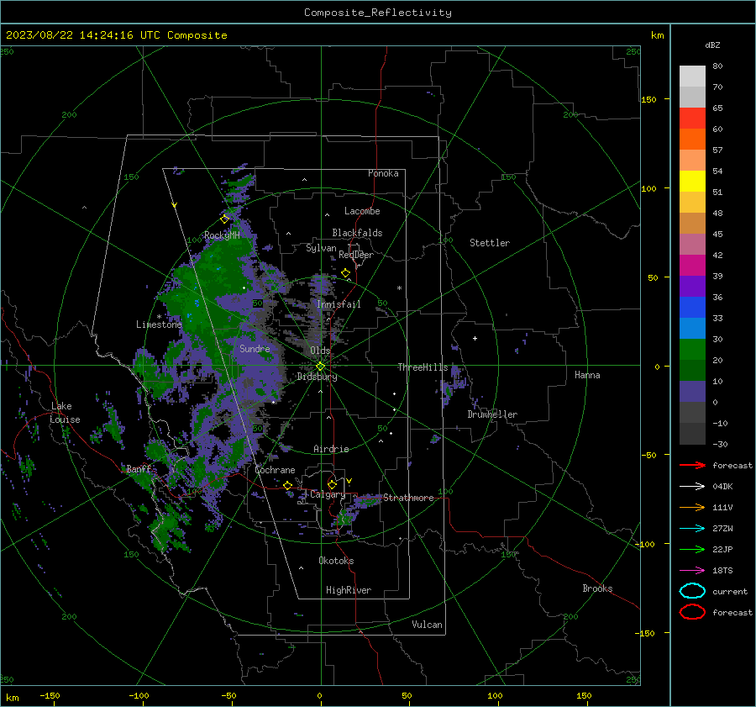Click the Didsbury city label
Viewport: 756px width, 707px height.
click(x=318, y=377)
